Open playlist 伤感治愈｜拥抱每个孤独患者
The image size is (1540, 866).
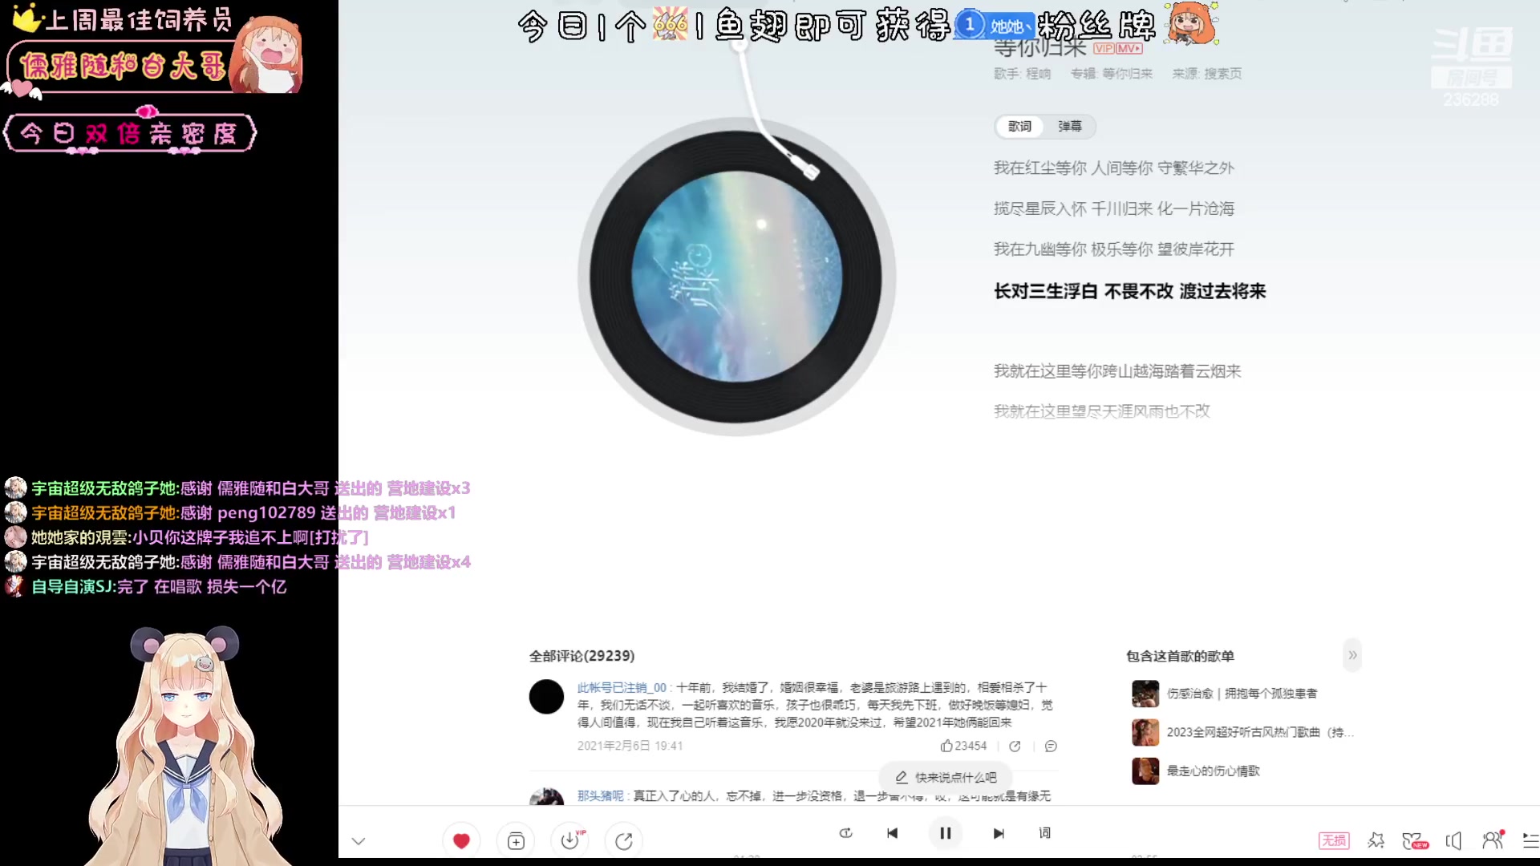(x=1242, y=694)
